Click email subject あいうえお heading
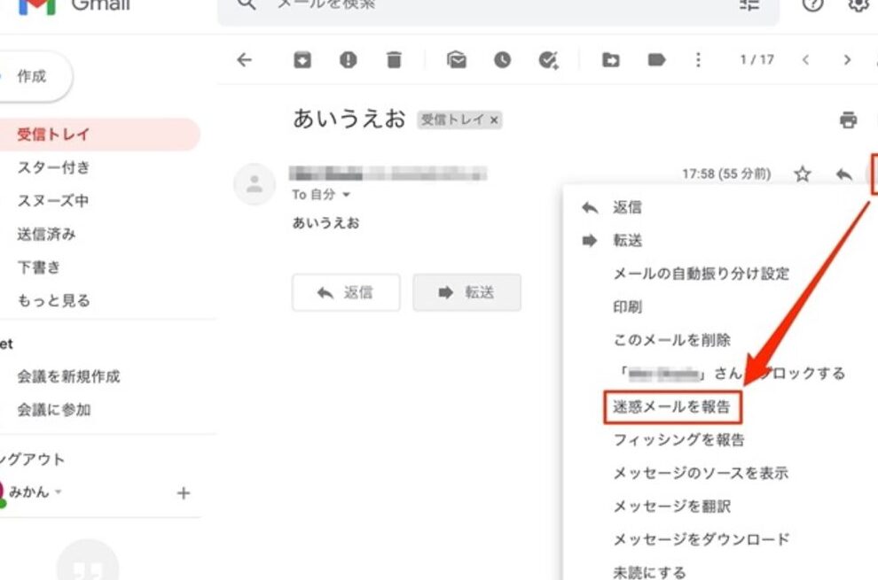The height and width of the screenshot is (580, 878). 349,119
